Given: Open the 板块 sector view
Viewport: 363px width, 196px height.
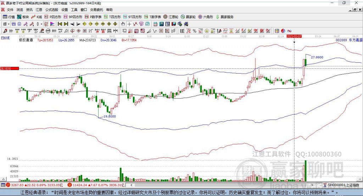Looking at the screenshot, I should 23,17.
